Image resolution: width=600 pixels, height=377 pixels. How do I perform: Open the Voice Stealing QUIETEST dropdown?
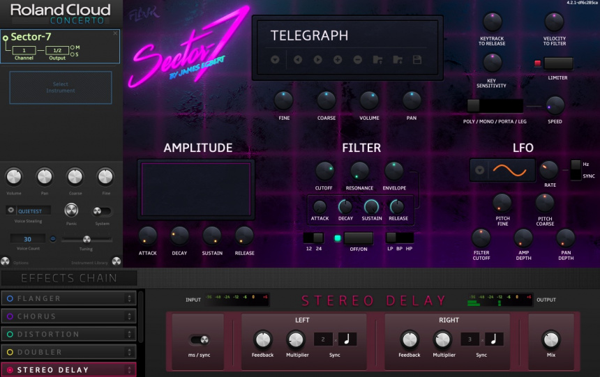(29, 210)
